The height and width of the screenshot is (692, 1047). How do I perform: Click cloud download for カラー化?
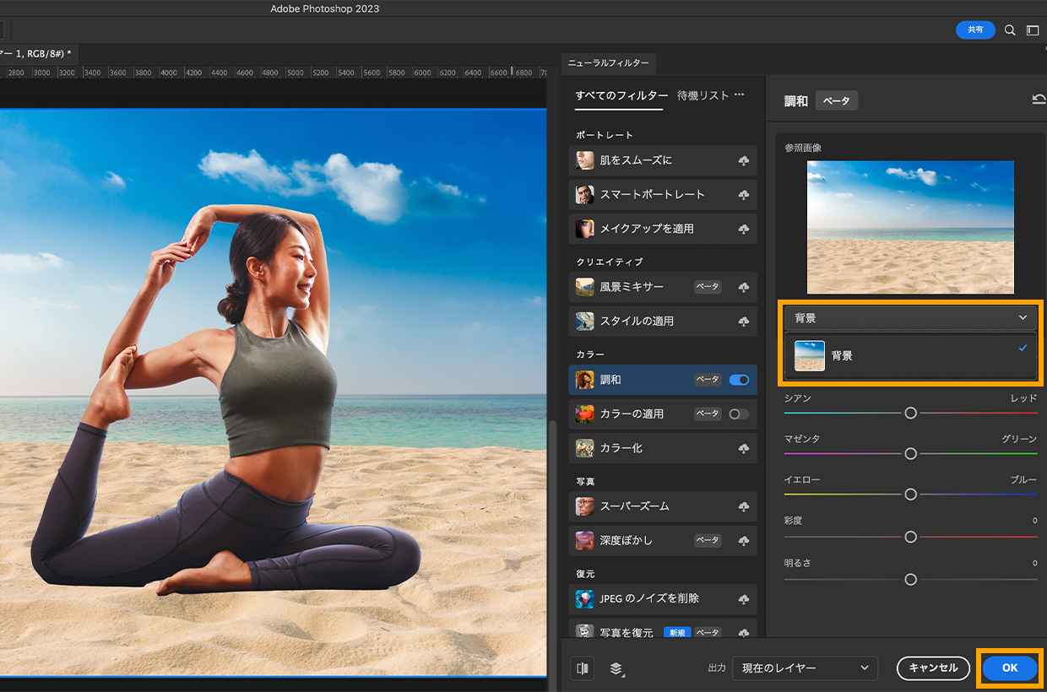click(x=744, y=448)
